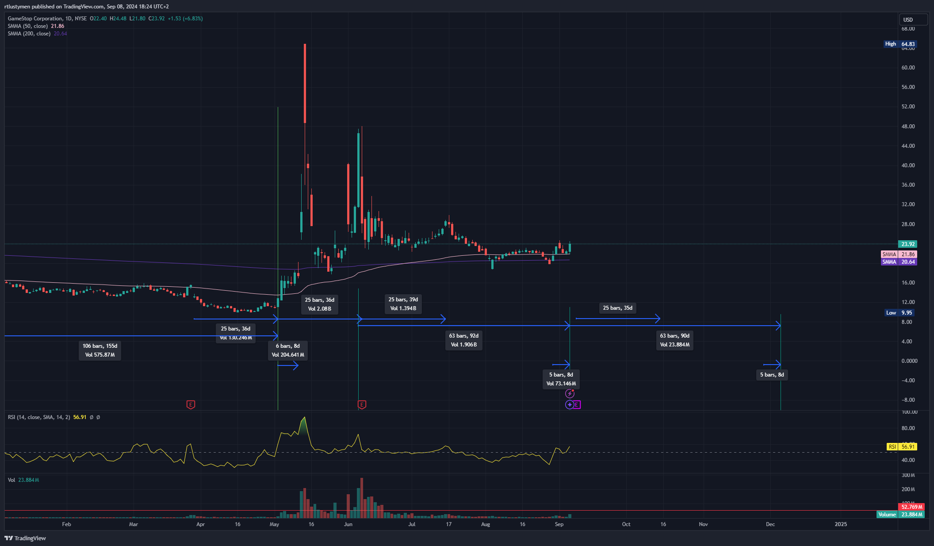
Task: Click the 28.00 level on the price scale
Action: point(908,224)
